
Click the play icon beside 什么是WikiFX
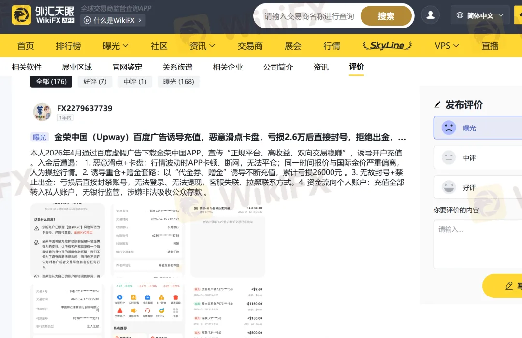coord(87,21)
